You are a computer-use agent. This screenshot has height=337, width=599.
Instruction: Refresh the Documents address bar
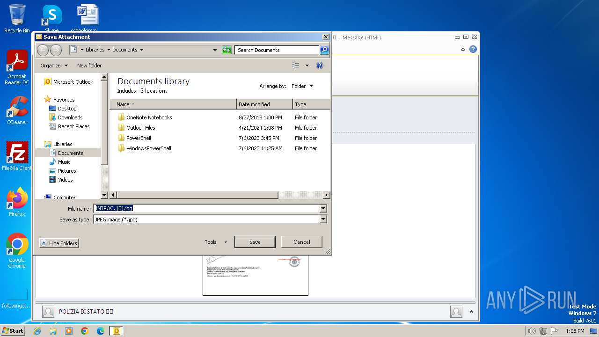226,50
